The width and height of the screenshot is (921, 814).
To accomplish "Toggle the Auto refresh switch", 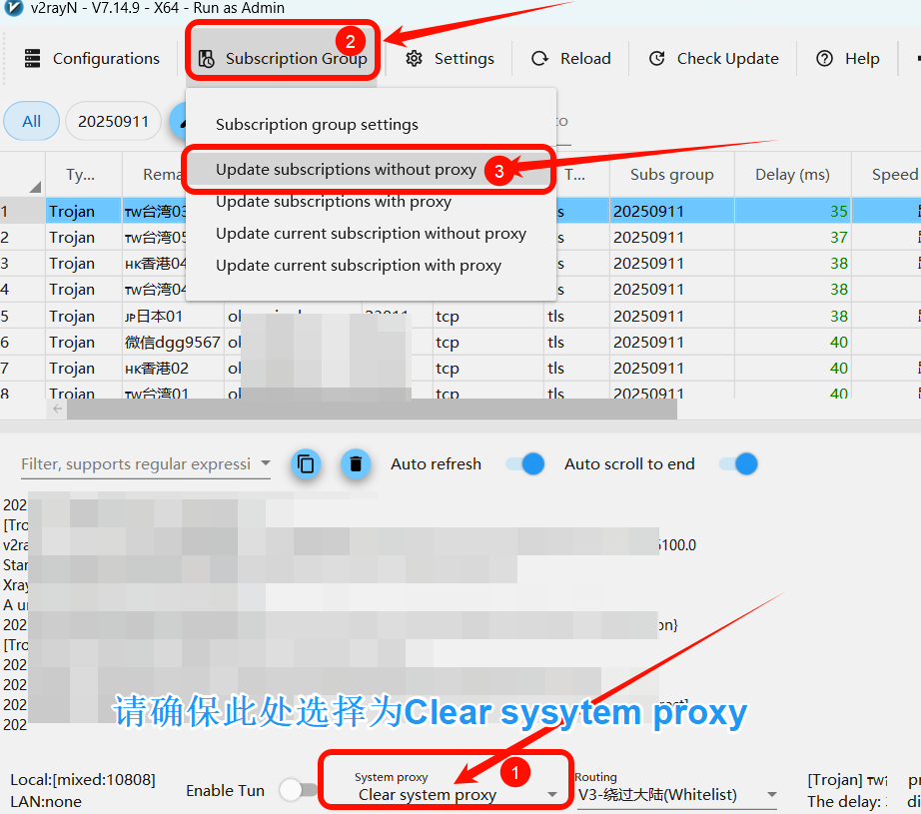I will pos(524,464).
